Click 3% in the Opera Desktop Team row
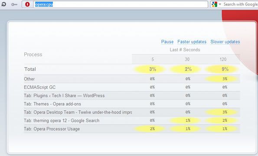Screen dimensions: 258x156 pyautogui.click(x=225, y=112)
